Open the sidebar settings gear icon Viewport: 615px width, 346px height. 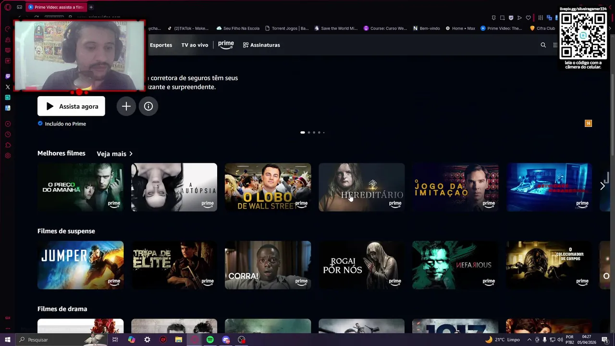point(8,156)
